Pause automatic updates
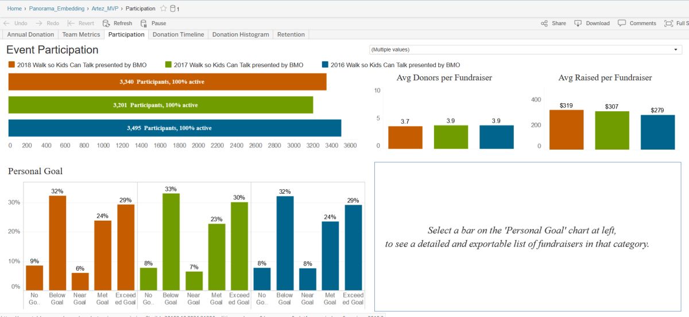 [153, 24]
